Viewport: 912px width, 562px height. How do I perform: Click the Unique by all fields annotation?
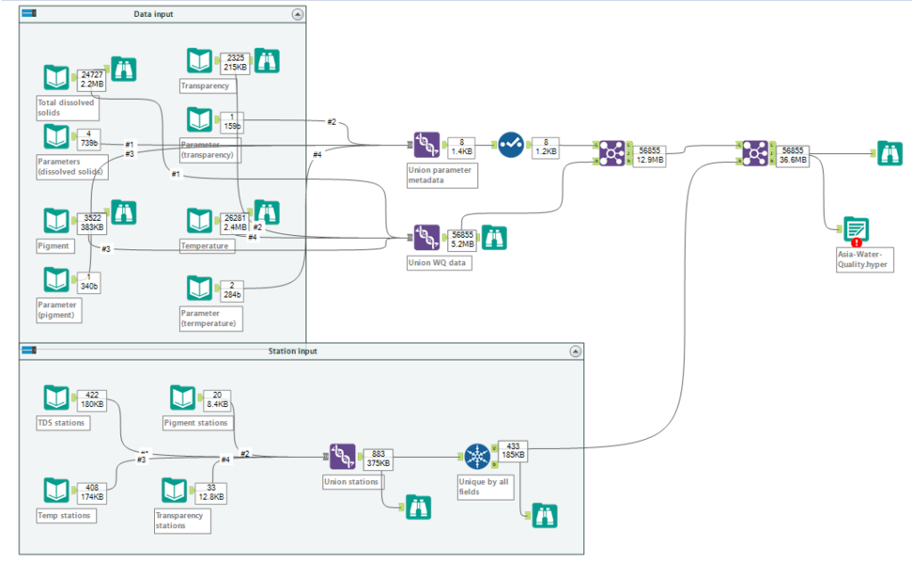(485, 487)
